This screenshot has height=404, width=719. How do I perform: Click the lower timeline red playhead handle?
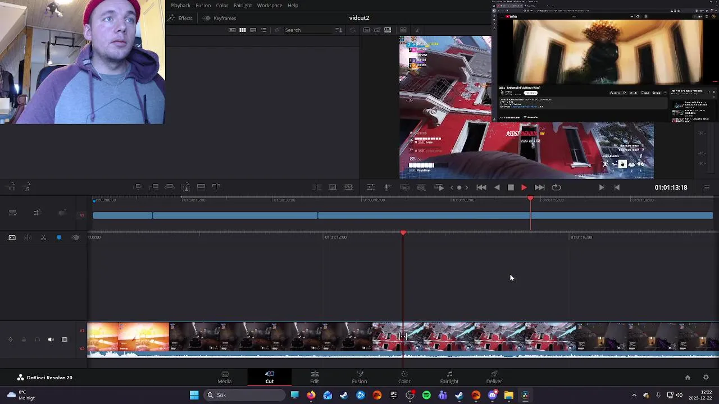403,233
